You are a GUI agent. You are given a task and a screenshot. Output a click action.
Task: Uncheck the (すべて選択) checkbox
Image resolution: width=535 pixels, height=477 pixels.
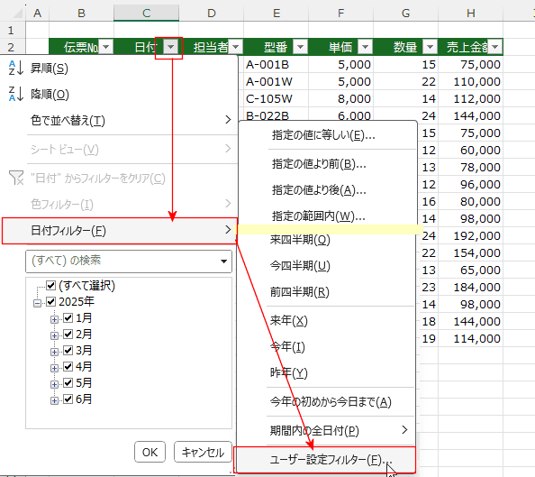[50, 285]
